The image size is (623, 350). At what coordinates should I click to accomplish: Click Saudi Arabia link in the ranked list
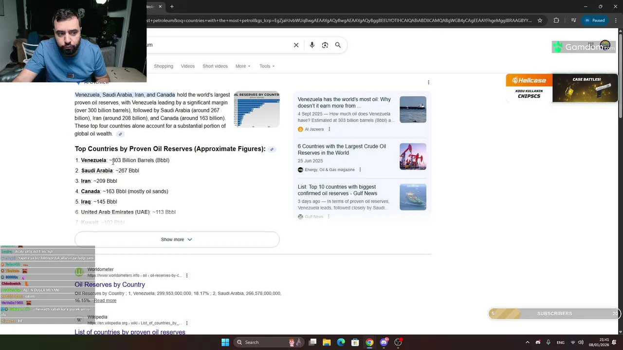pyautogui.click(x=97, y=171)
